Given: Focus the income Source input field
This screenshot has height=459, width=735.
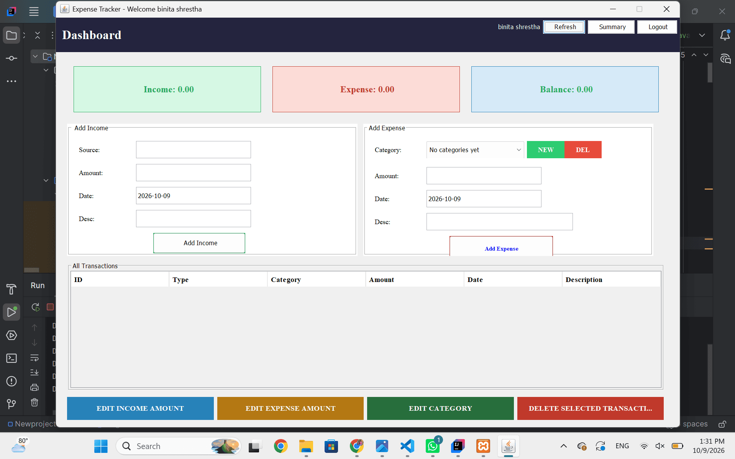Looking at the screenshot, I should coord(194,150).
